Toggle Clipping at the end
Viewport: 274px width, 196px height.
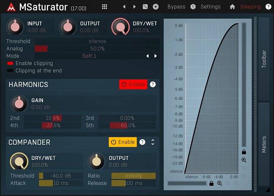(x=10, y=71)
